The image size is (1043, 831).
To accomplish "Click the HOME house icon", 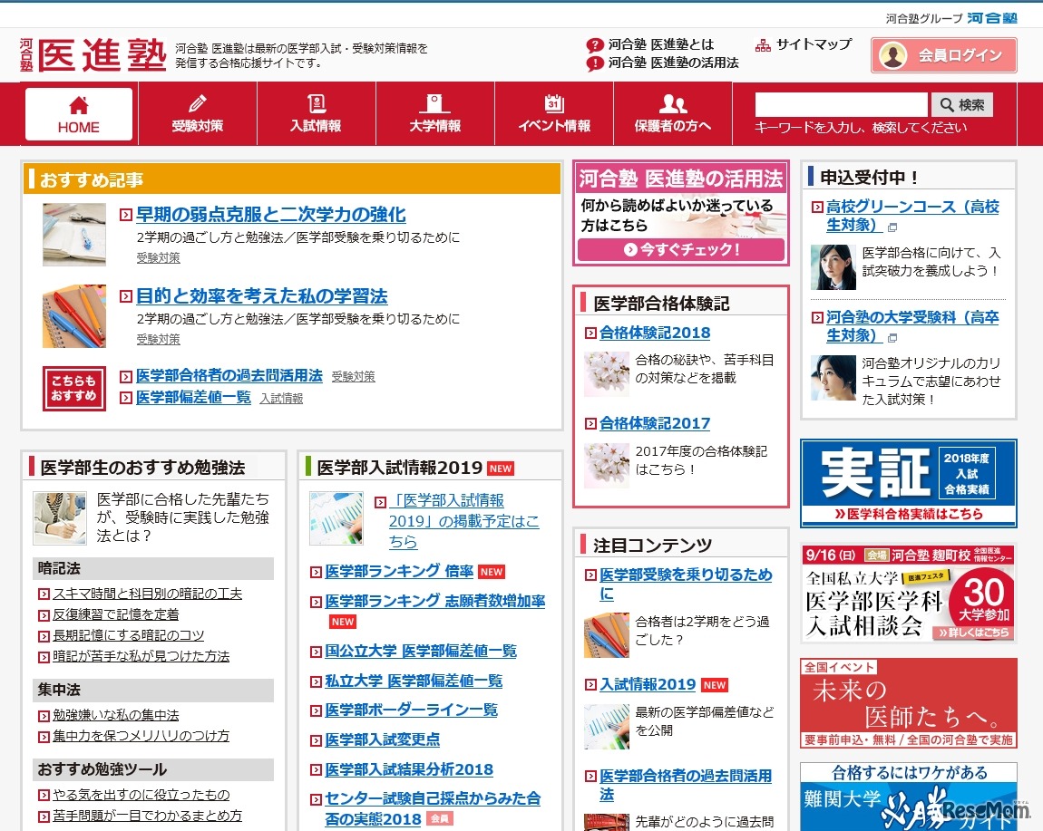I will 78,101.
